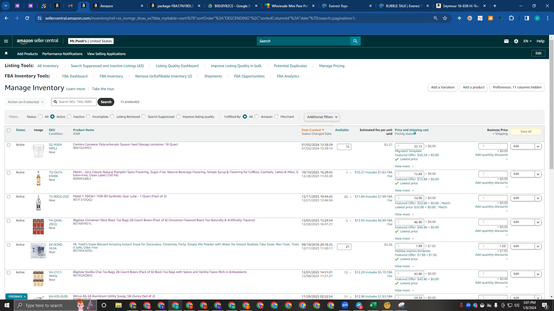The height and width of the screenshot is (311, 554).
Task: Select the Incomplete status filter
Action: [88, 117]
